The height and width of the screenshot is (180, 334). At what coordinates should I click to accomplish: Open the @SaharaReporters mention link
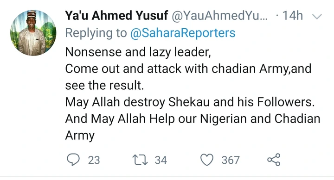pyautogui.click(x=183, y=33)
